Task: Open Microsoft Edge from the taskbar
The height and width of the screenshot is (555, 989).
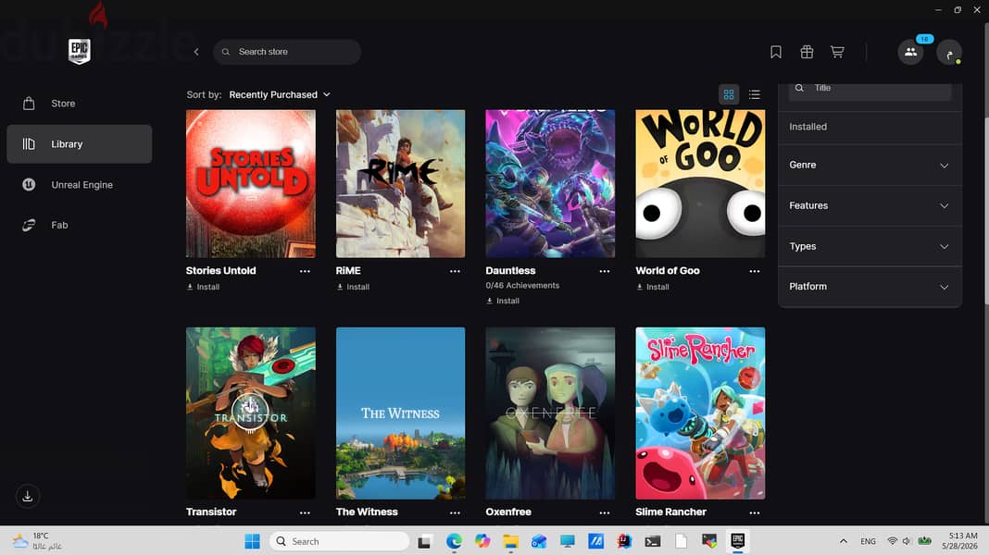Action: (x=454, y=541)
